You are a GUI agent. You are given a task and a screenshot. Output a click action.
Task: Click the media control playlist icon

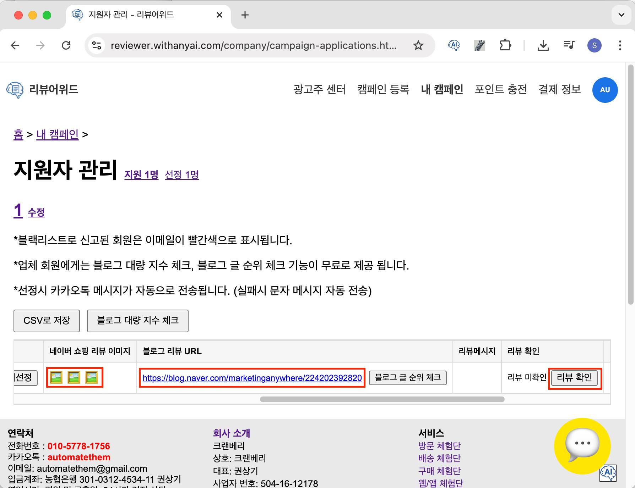pos(569,45)
